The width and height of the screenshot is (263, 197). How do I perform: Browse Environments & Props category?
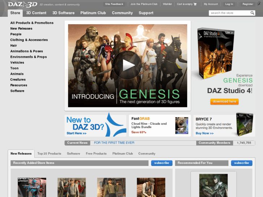point(29,57)
